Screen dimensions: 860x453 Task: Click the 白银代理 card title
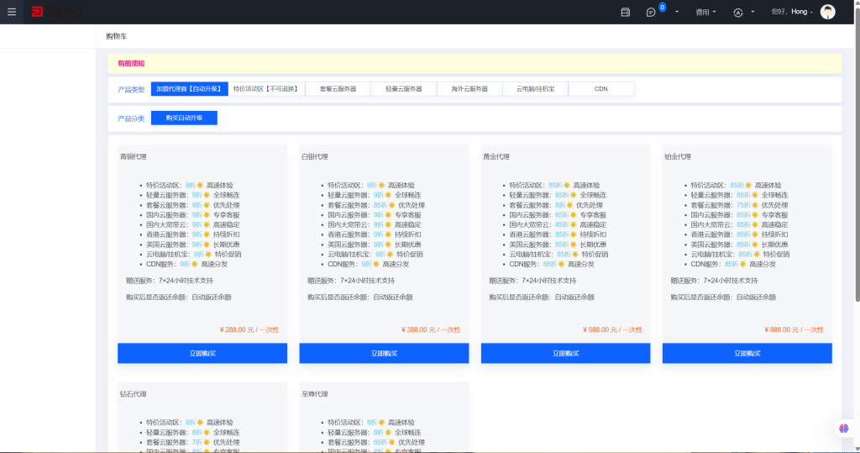[x=315, y=157]
